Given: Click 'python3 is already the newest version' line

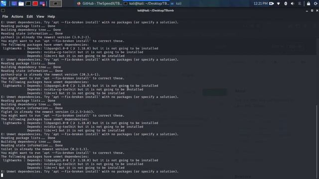Looking at the screenshot, I should [x=46, y=37].
